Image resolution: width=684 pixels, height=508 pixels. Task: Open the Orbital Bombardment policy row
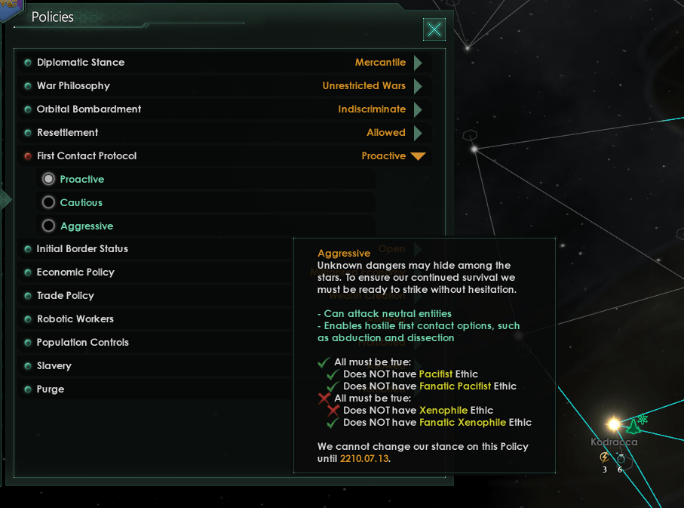225,109
